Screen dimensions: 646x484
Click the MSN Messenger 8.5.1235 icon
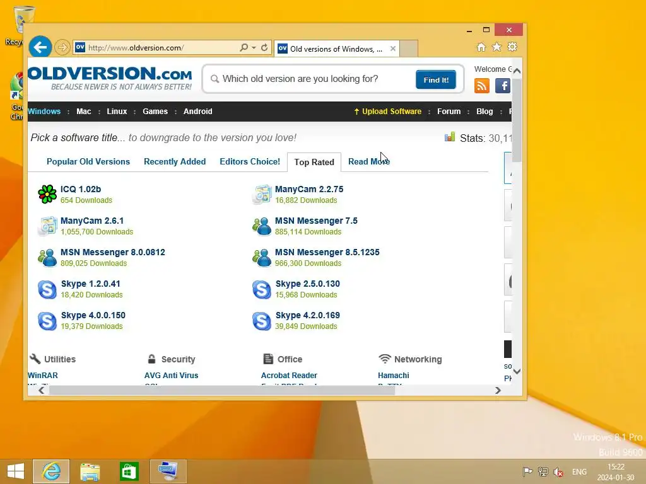pyautogui.click(x=262, y=258)
